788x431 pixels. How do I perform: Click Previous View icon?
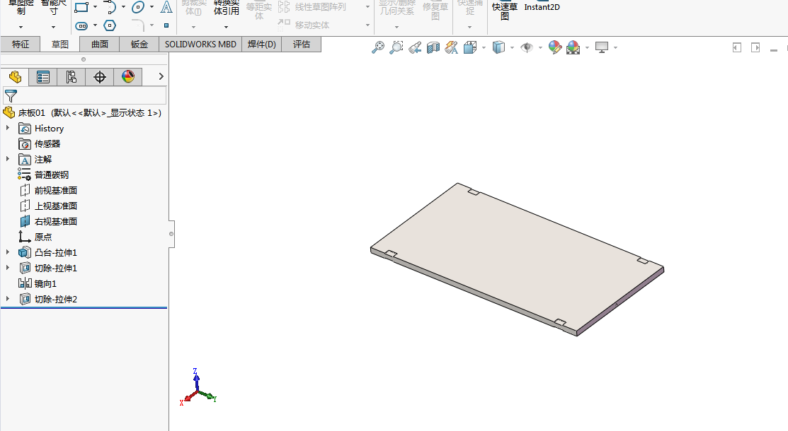click(415, 47)
